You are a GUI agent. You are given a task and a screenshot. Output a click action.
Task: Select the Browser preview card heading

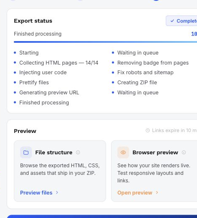[155, 153]
